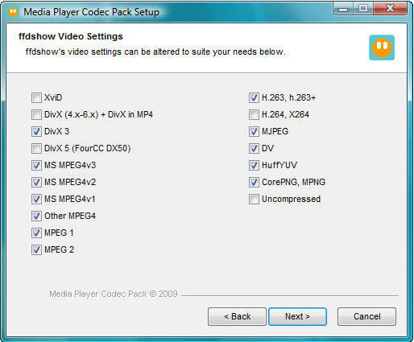
Task: Enable the XviD checkbox
Action: (36, 97)
